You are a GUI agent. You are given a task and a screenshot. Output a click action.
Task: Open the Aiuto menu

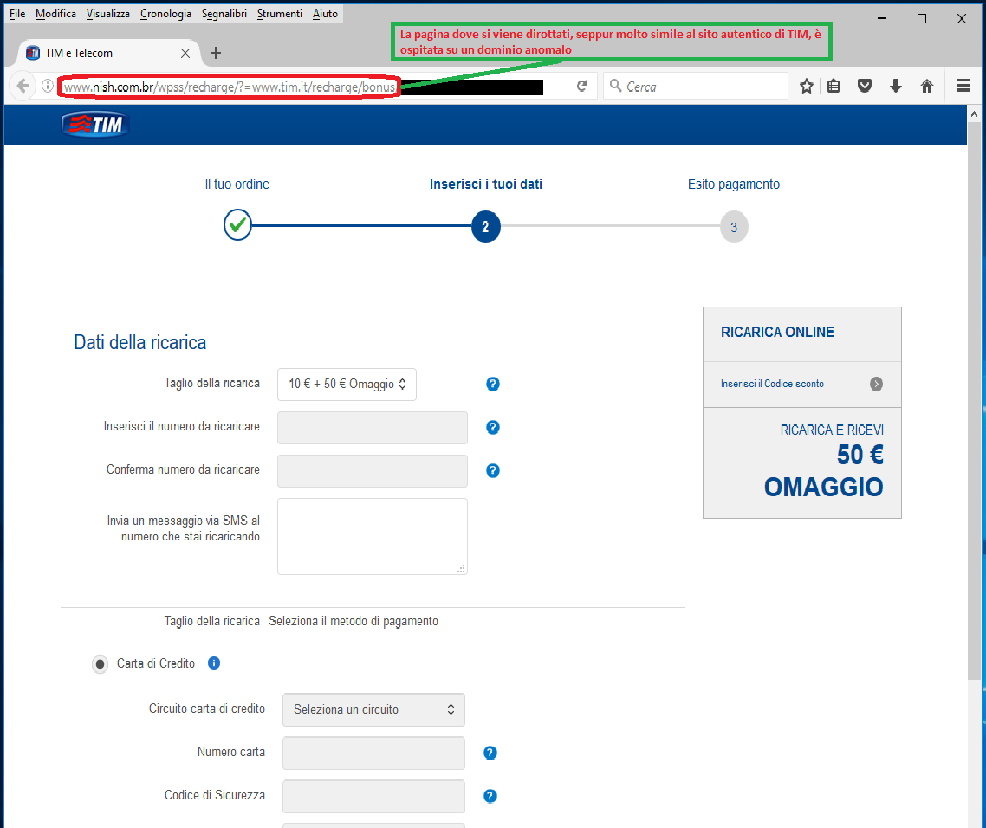click(325, 14)
